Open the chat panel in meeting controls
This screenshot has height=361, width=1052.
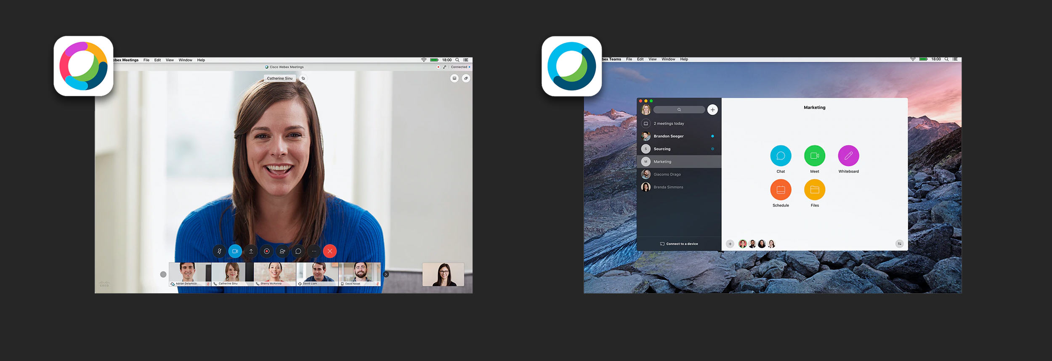pyautogui.click(x=298, y=251)
